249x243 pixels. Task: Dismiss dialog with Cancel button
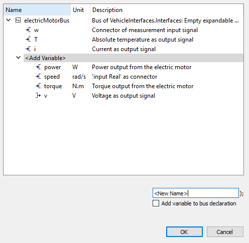[x=225, y=232]
